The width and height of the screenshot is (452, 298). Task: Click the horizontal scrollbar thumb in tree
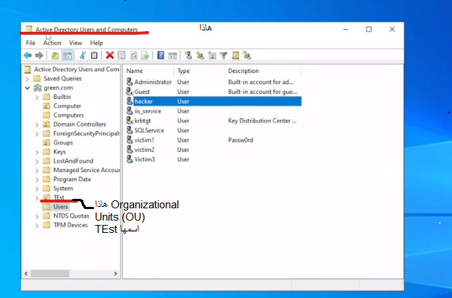pos(50,273)
